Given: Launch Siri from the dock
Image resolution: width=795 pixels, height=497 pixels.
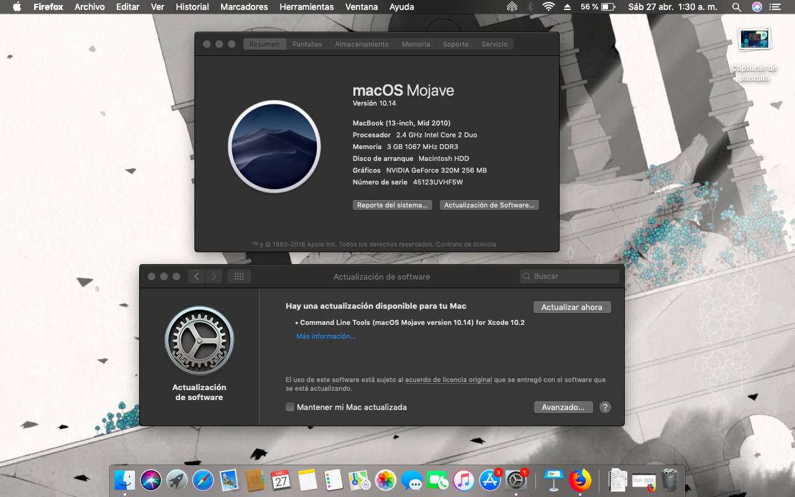Looking at the screenshot, I should (x=151, y=480).
